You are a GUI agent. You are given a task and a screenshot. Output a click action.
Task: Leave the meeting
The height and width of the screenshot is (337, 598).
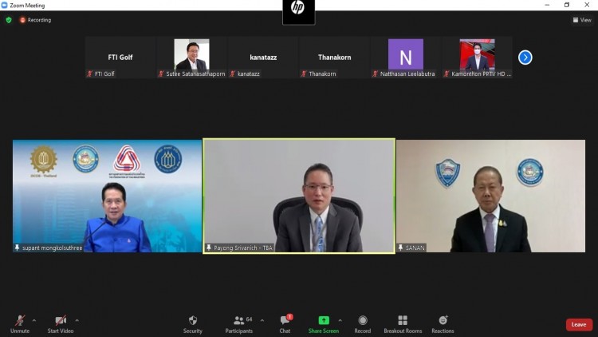[579, 324]
